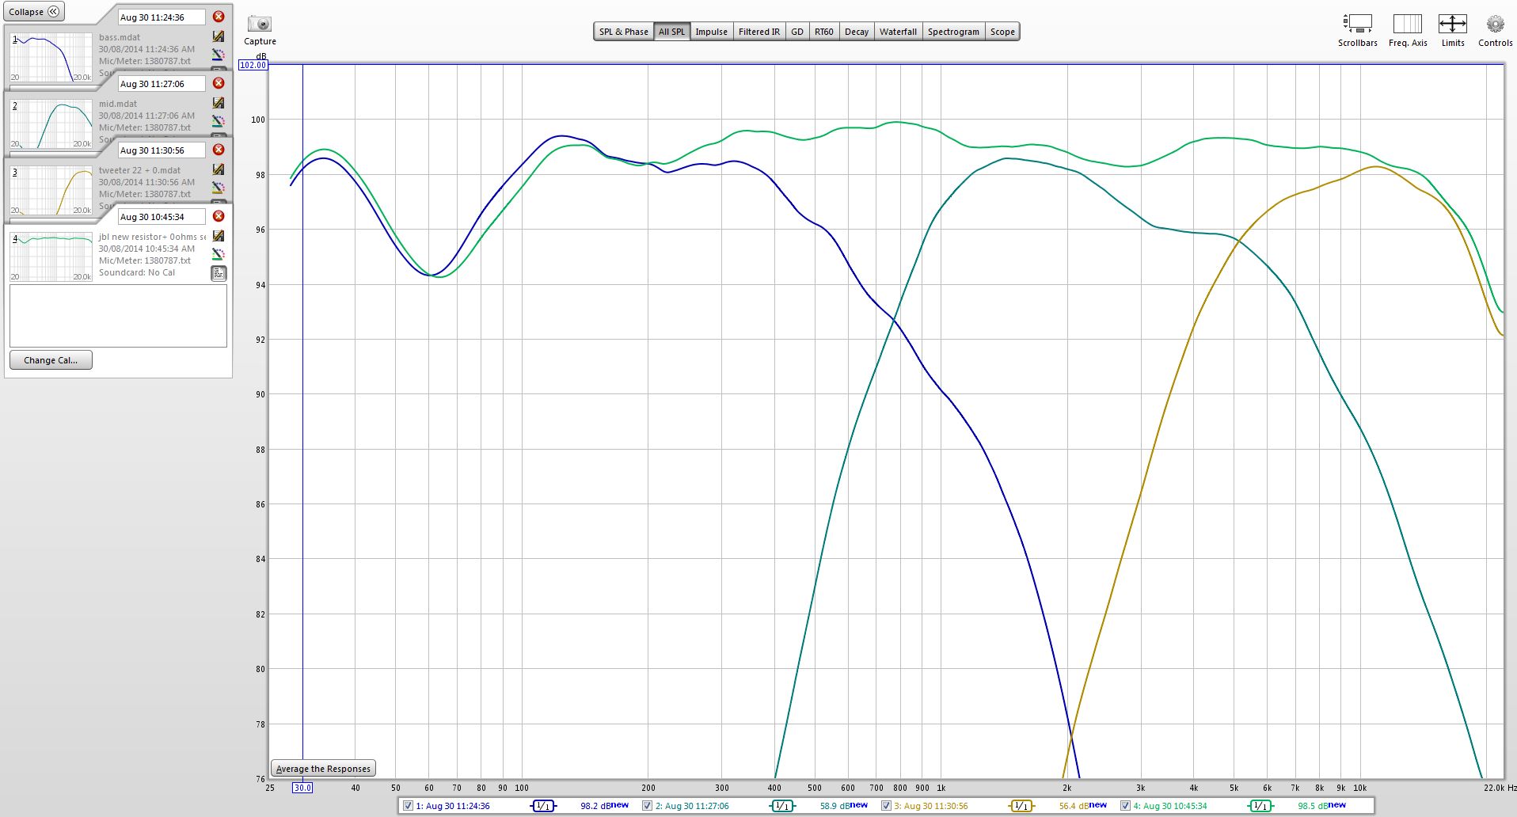Save measurement 1 bass.mdat via disk icon
This screenshot has height=817, width=1517.
(219, 36)
